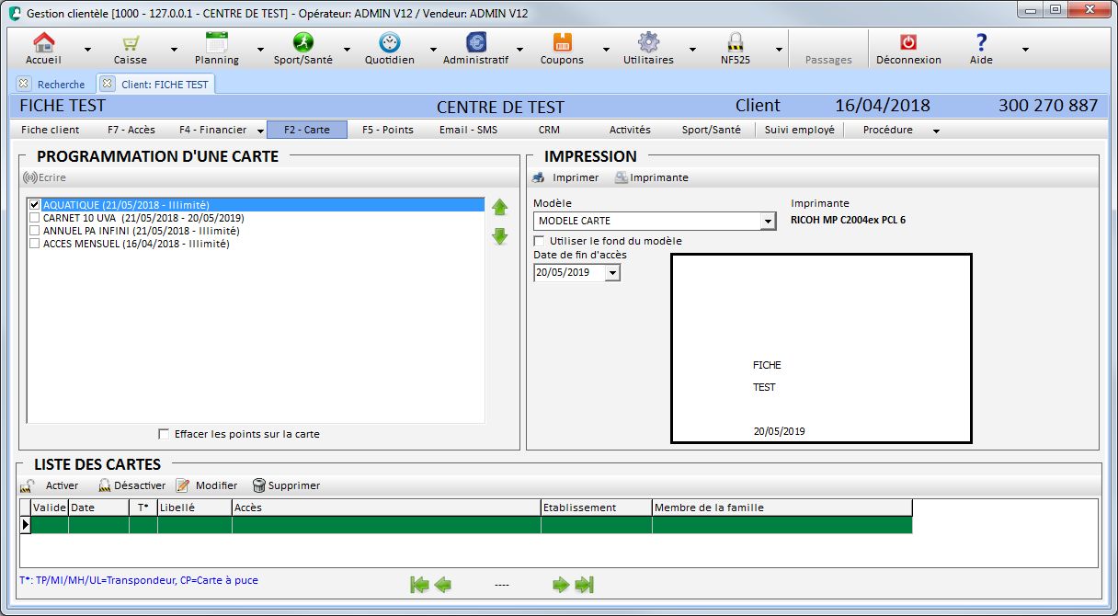
Task: Open the Quotidien clock icon
Action: [389, 43]
